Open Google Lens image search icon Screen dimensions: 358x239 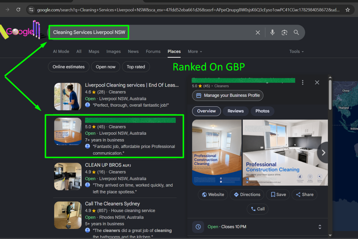pos(284,33)
